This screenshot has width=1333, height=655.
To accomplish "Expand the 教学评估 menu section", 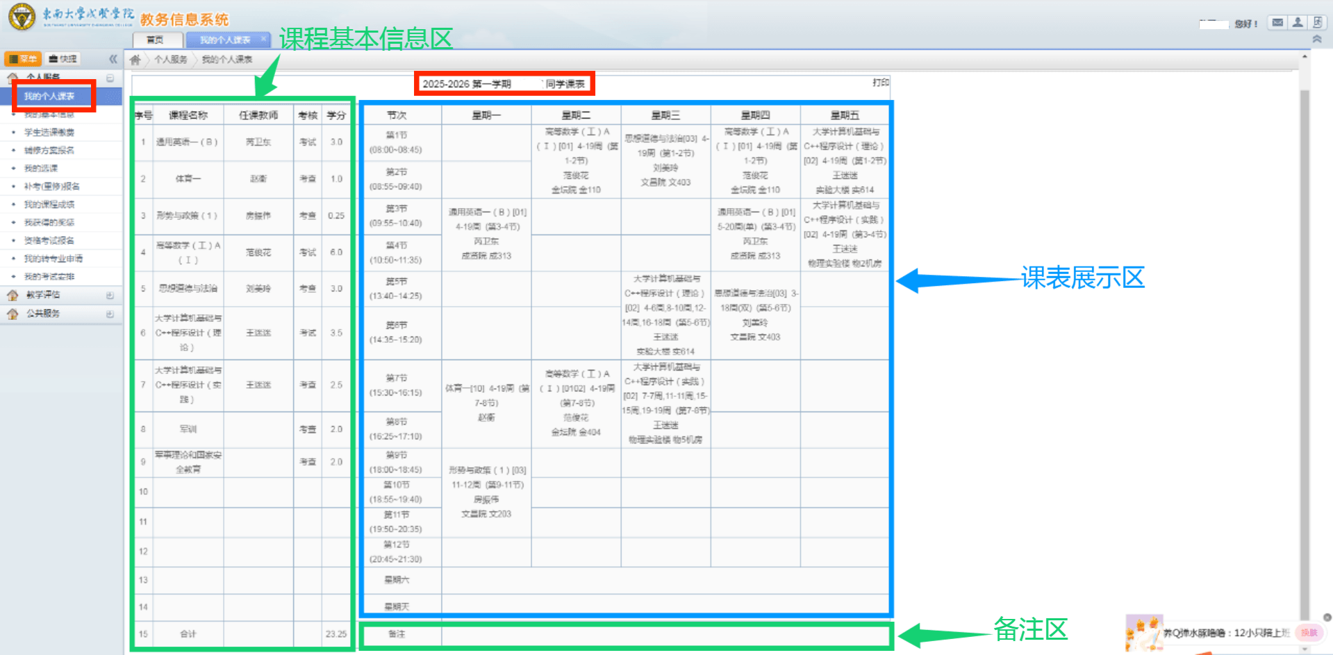I will point(110,296).
